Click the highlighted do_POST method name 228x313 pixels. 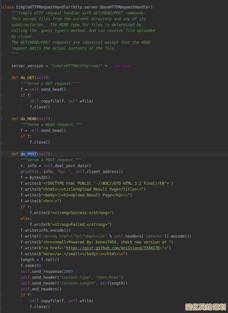[29, 154]
